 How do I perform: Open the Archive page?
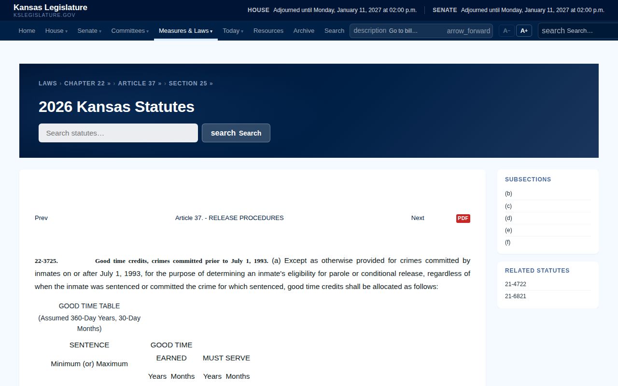(x=304, y=30)
